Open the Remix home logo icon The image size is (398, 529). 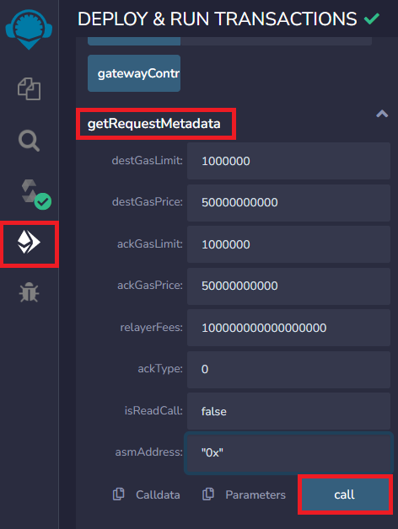tap(29, 29)
